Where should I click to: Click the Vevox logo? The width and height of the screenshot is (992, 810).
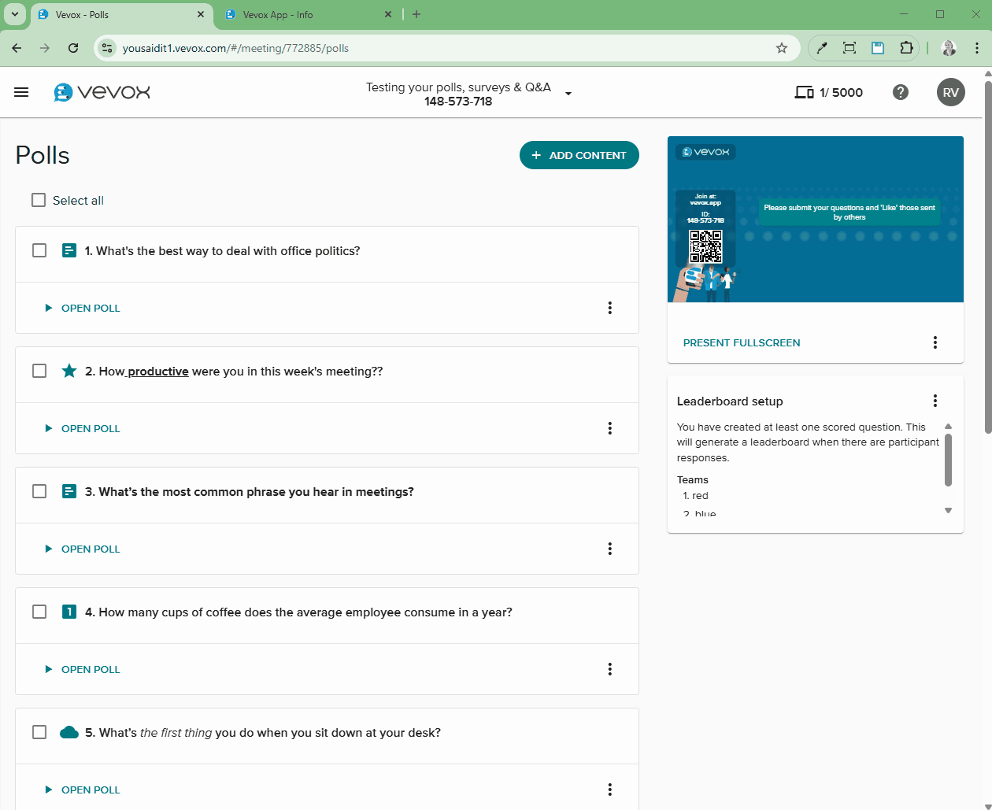[x=102, y=92]
